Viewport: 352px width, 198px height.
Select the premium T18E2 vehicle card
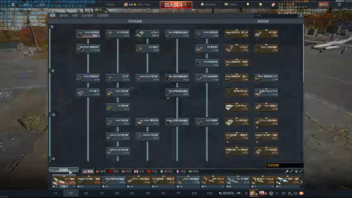click(266, 107)
